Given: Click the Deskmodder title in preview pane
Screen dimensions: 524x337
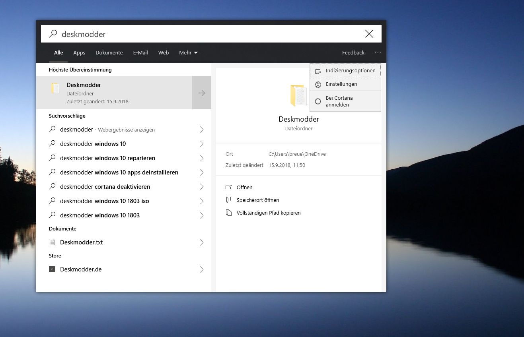Looking at the screenshot, I should pyautogui.click(x=299, y=119).
